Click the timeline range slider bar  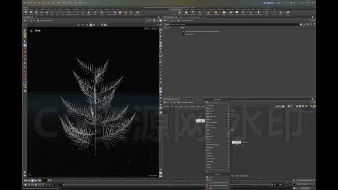click(168, 185)
